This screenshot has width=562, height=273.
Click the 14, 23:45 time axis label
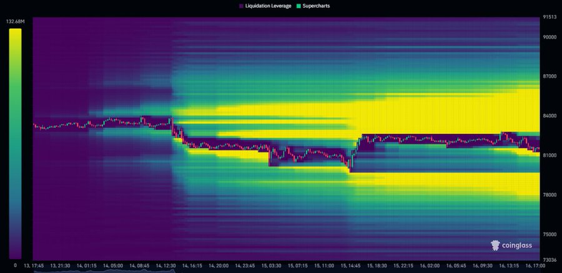[x=245, y=266]
